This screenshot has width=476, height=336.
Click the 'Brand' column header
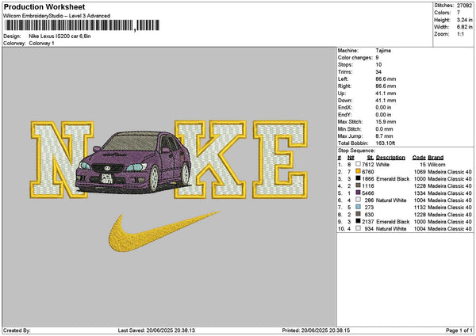[x=436, y=158]
